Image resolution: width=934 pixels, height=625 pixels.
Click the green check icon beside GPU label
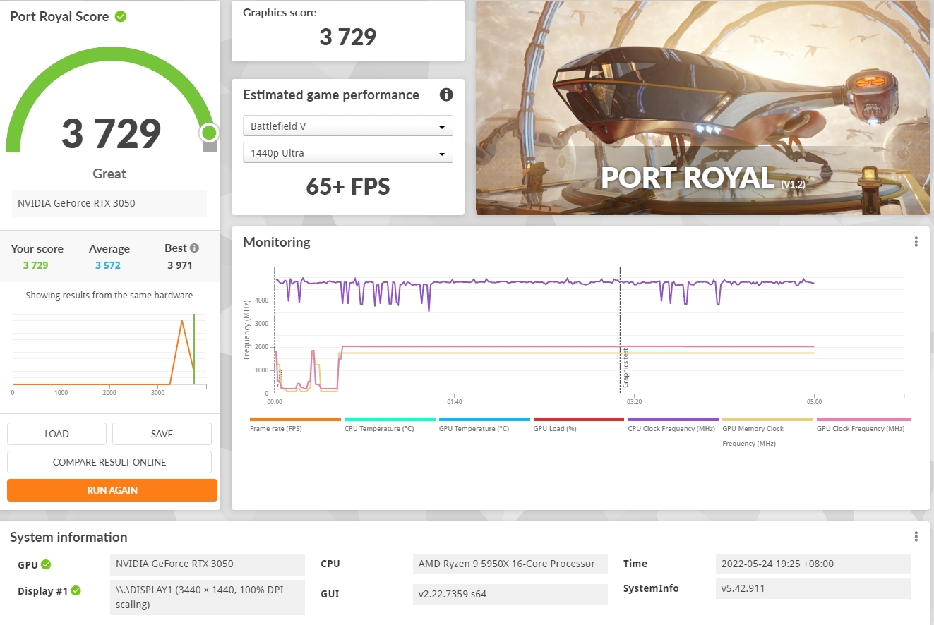[46, 564]
